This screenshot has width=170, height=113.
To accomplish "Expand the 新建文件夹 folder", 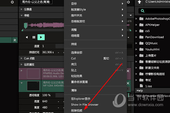I will tap(136, 68).
